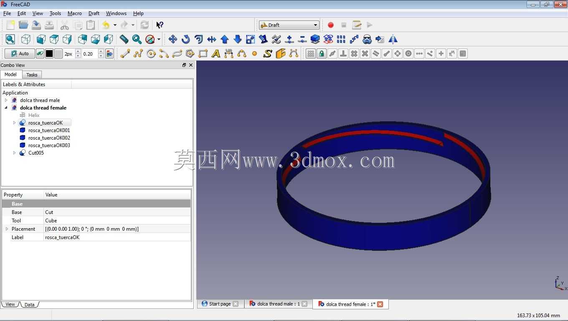The height and width of the screenshot is (321, 568).
Task: Expand the Cut005 tree node
Action: 14,153
